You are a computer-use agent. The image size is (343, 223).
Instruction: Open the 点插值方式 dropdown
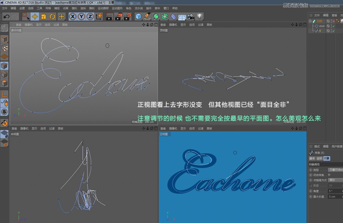[335, 180]
